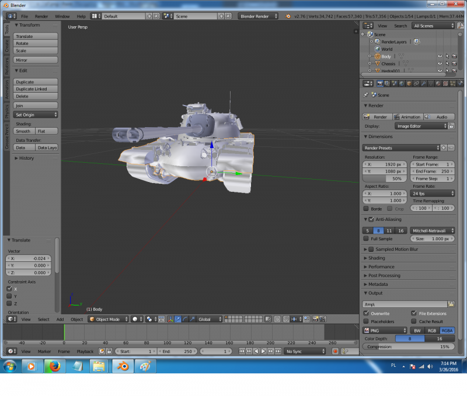Hide the Body object in outliner

(440, 56)
